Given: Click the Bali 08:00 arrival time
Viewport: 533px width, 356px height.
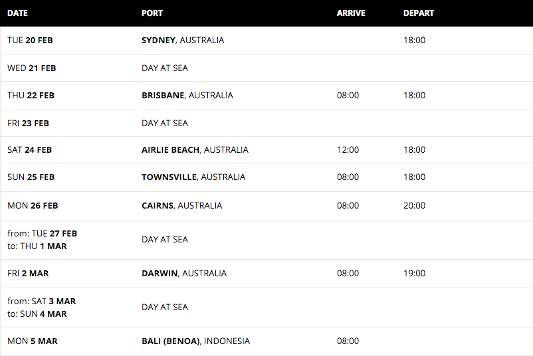Looking at the screenshot, I should click(x=348, y=341).
